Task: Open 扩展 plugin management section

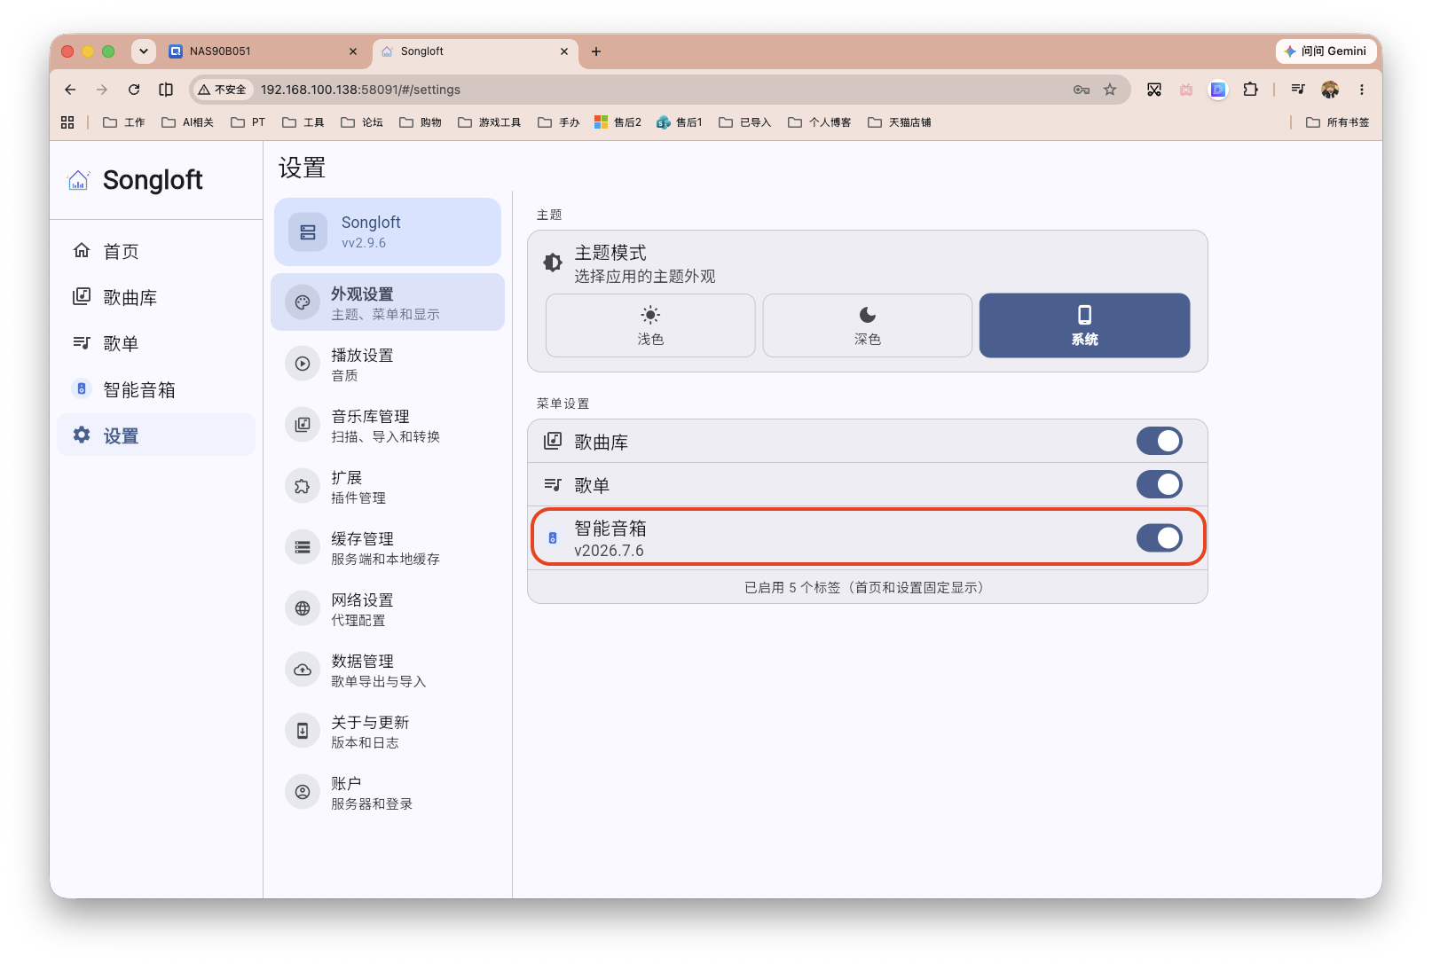Action: pos(388,486)
